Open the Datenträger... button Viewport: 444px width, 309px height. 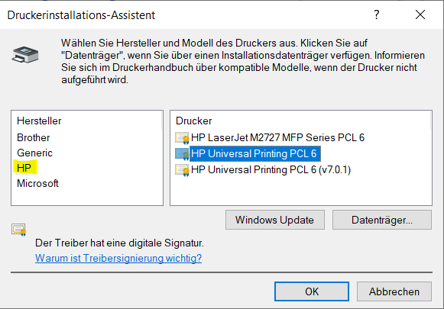[x=382, y=220]
